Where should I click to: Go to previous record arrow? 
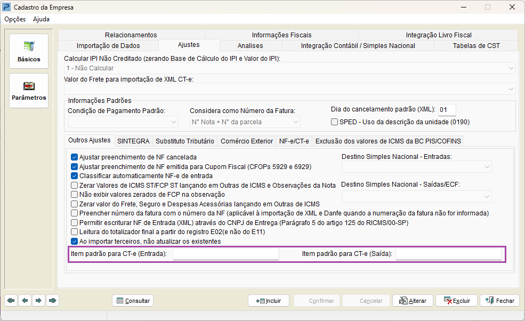(25, 301)
